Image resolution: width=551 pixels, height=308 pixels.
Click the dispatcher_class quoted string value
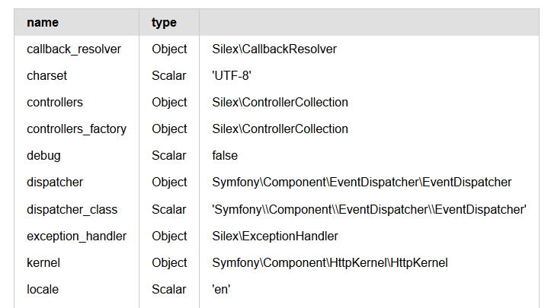(370, 209)
